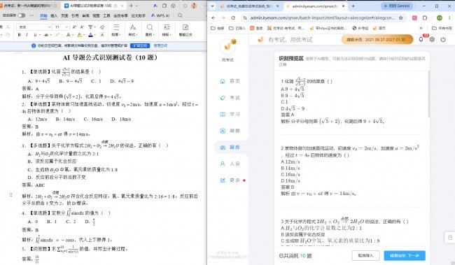Go to 首页 in the sidebar
Viewport: 455px width, 265px height.
(230, 81)
